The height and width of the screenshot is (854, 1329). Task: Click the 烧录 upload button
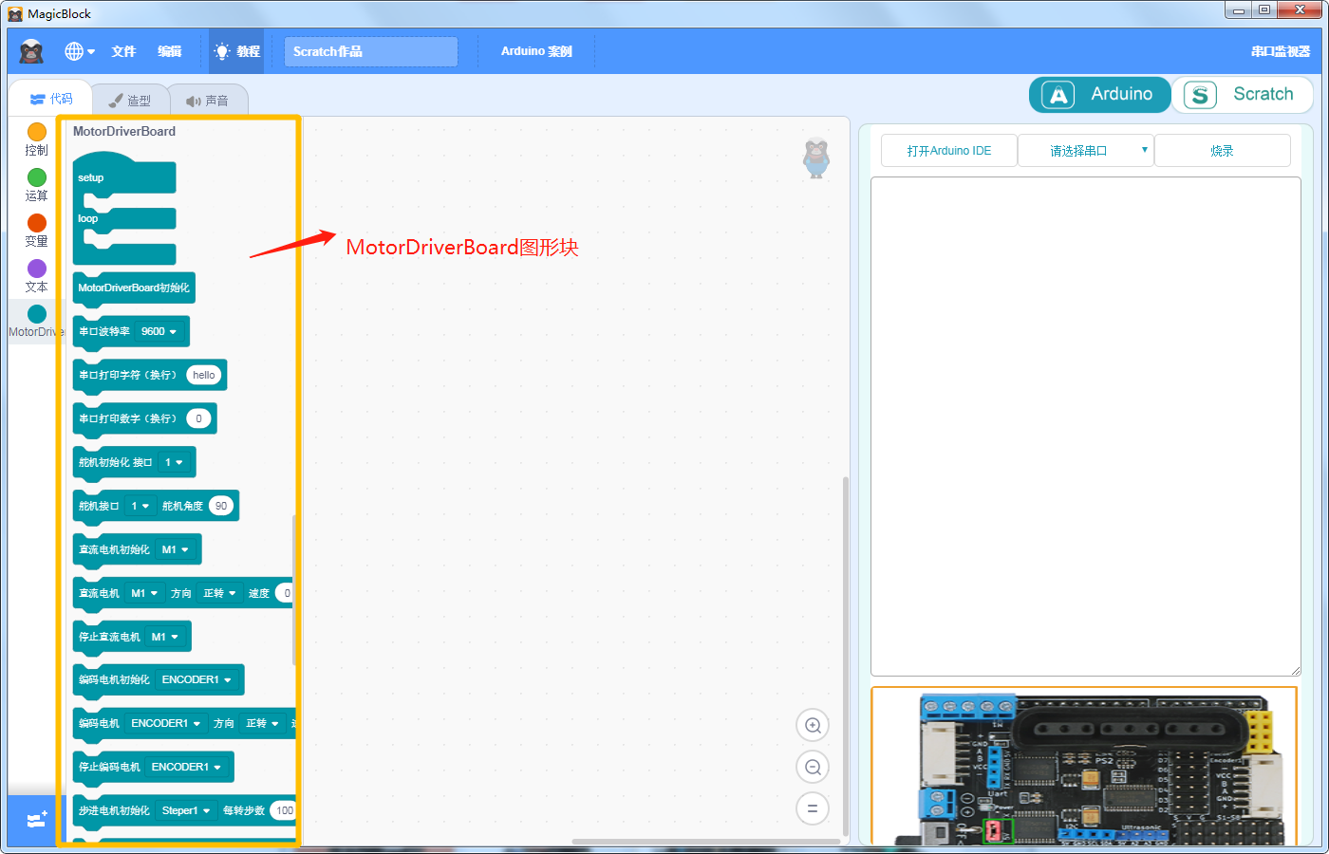tap(1223, 151)
